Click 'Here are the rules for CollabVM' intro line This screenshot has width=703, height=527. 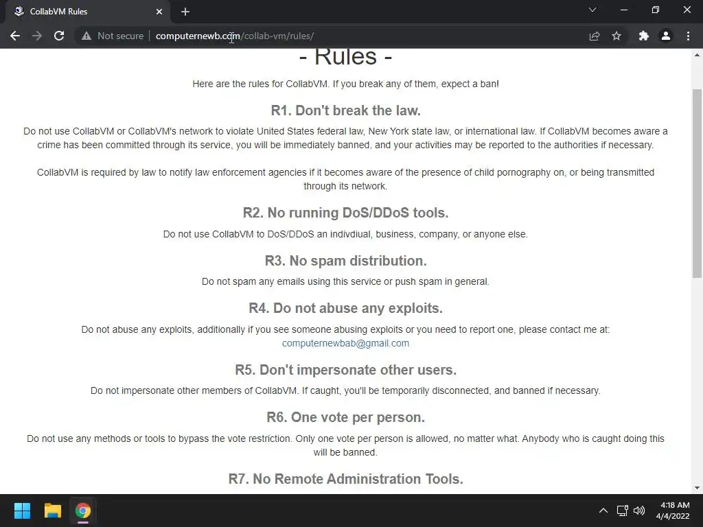pos(346,84)
